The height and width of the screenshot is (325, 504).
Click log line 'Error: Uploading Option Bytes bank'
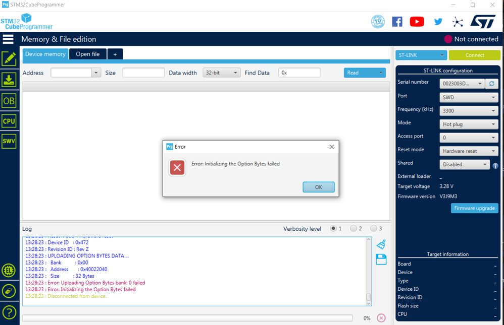[85, 283]
